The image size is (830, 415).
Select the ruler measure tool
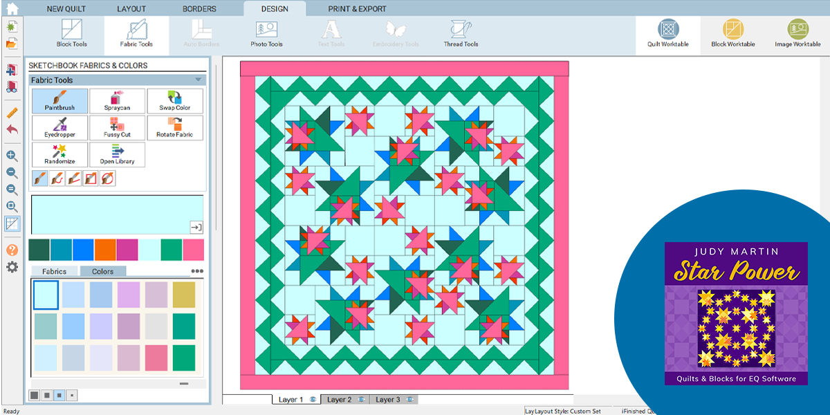point(12,113)
